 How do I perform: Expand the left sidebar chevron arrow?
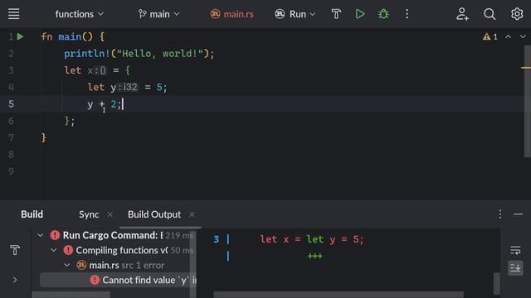click(x=15, y=280)
